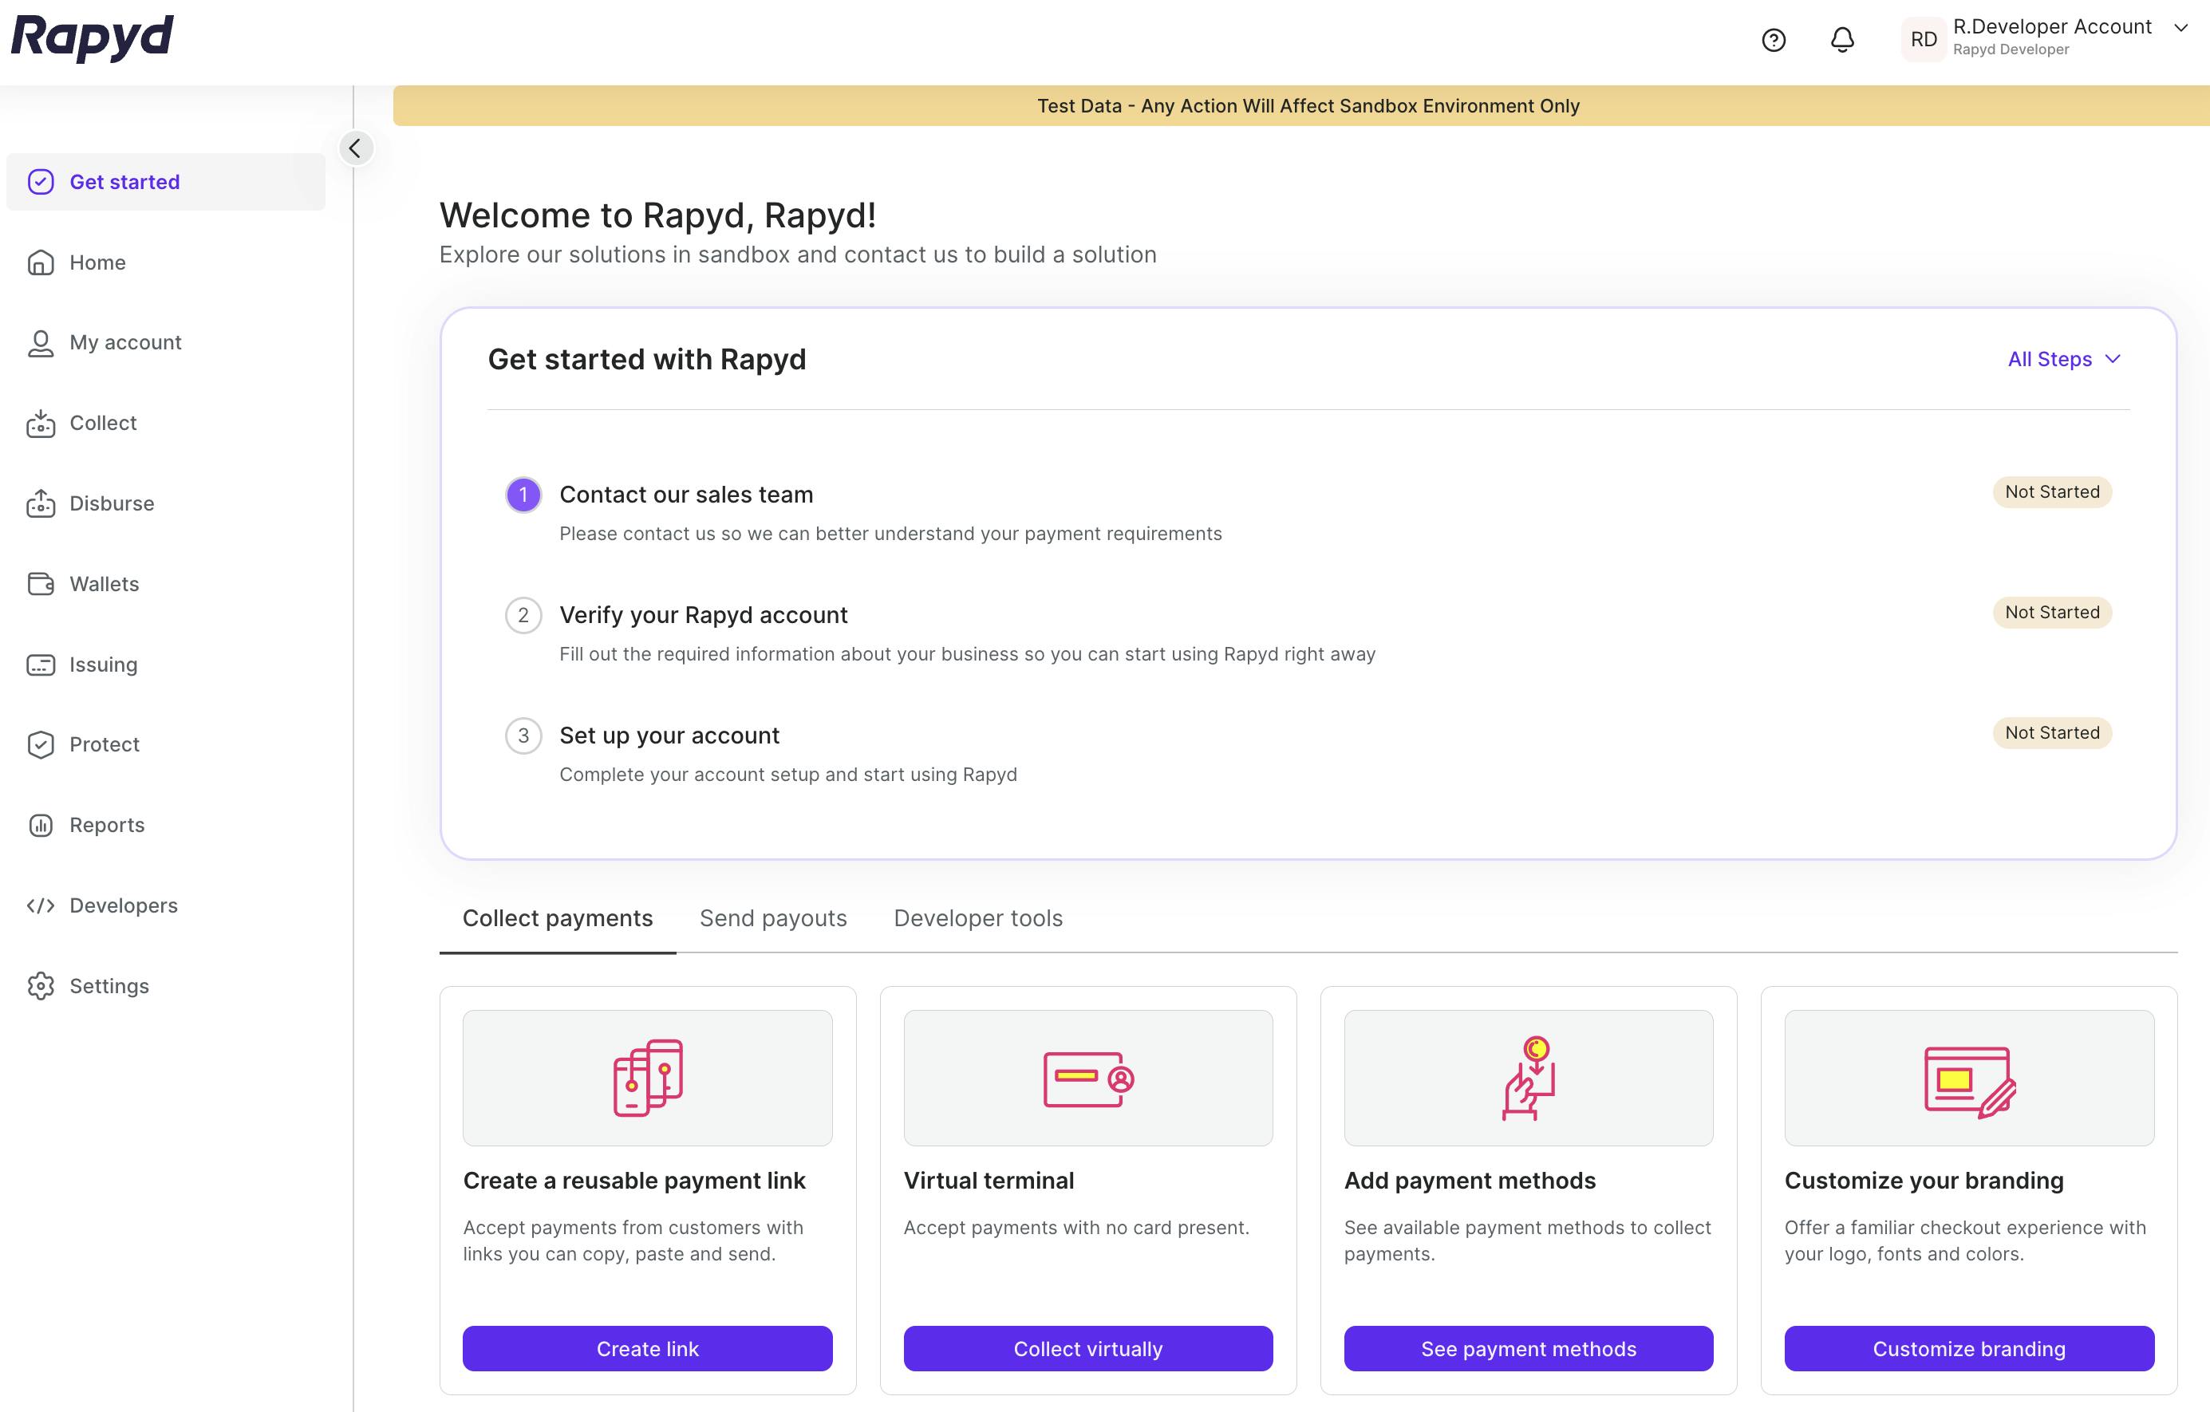Open the Developers code section

point(123,905)
